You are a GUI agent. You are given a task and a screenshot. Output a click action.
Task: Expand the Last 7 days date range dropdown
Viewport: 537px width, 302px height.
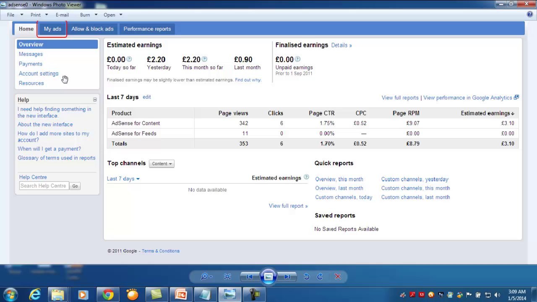pyautogui.click(x=123, y=179)
